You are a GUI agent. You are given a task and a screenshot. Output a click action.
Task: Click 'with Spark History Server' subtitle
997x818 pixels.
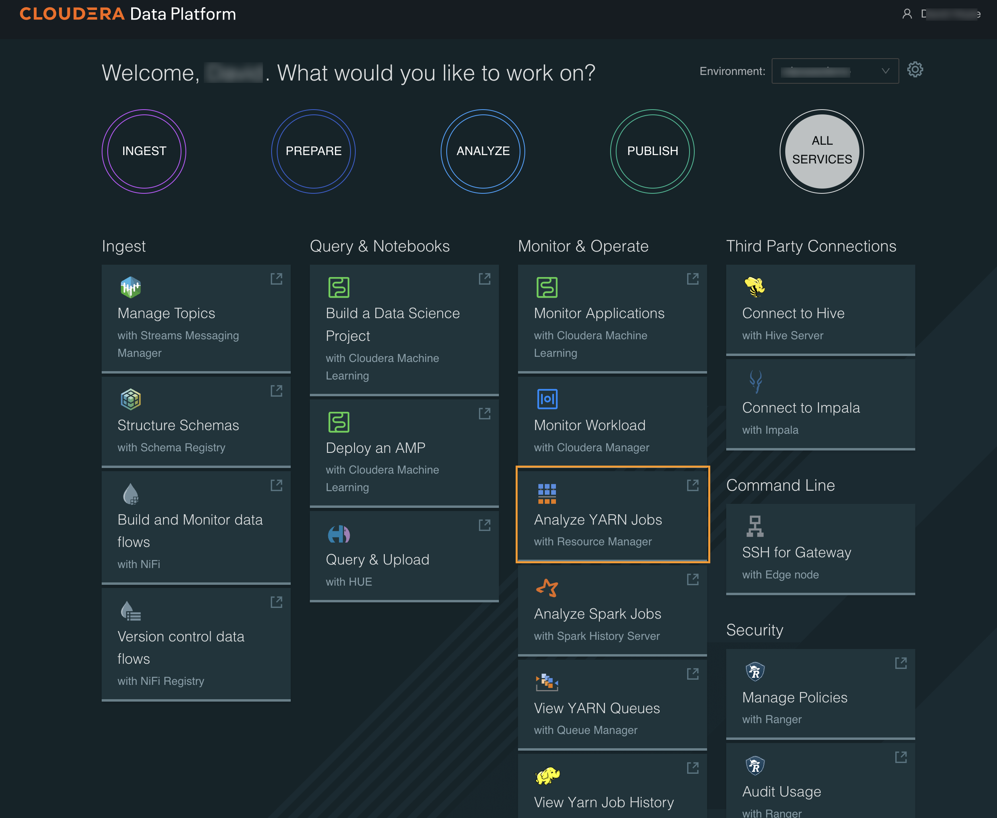pyautogui.click(x=596, y=636)
